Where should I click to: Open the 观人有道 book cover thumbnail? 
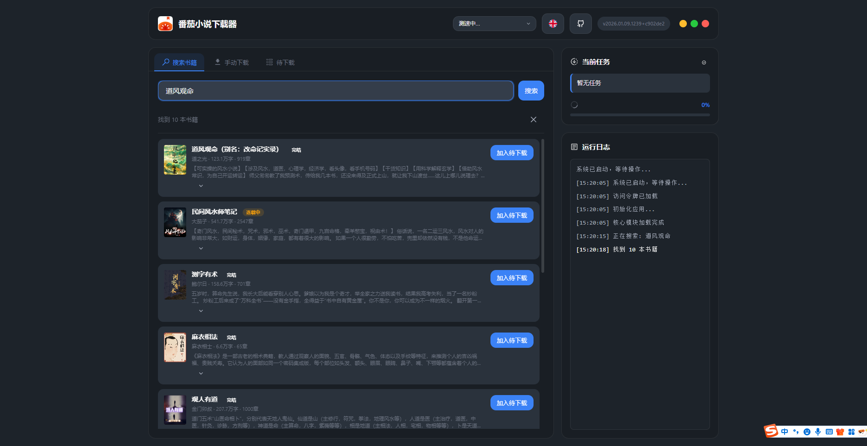pyautogui.click(x=175, y=409)
